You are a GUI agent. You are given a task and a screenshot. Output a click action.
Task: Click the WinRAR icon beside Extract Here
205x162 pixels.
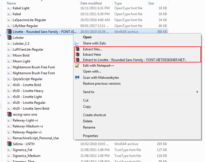[77, 55]
